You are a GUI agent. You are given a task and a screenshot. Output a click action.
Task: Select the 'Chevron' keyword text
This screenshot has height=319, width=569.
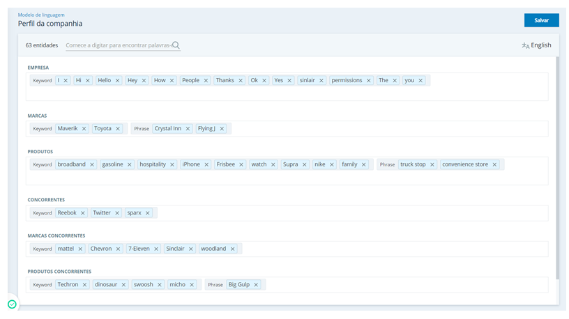coord(101,249)
